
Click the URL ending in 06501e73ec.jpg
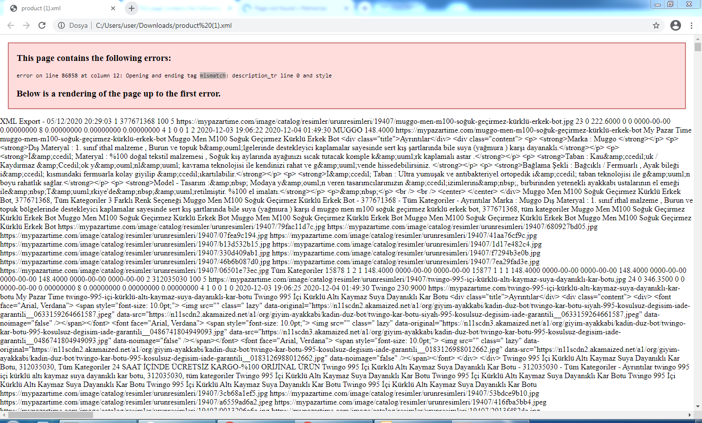(x=135, y=270)
